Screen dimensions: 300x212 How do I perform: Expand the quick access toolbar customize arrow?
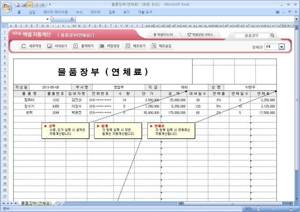tap(50, 4)
